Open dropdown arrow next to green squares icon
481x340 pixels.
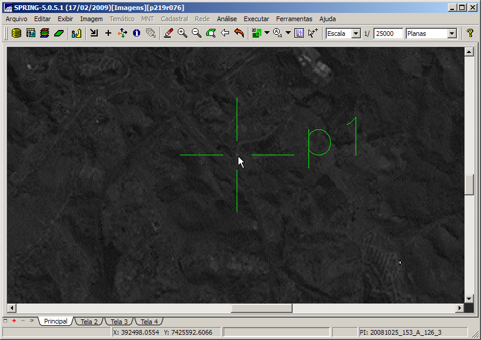[267, 34]
